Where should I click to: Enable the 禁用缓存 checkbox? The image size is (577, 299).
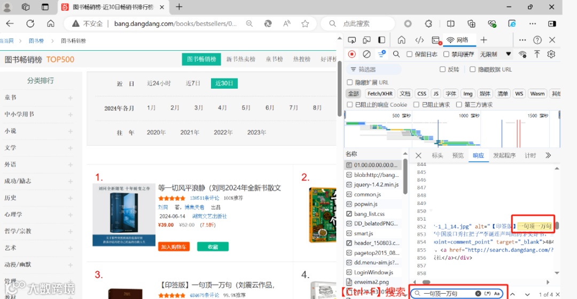coord(446,54)
